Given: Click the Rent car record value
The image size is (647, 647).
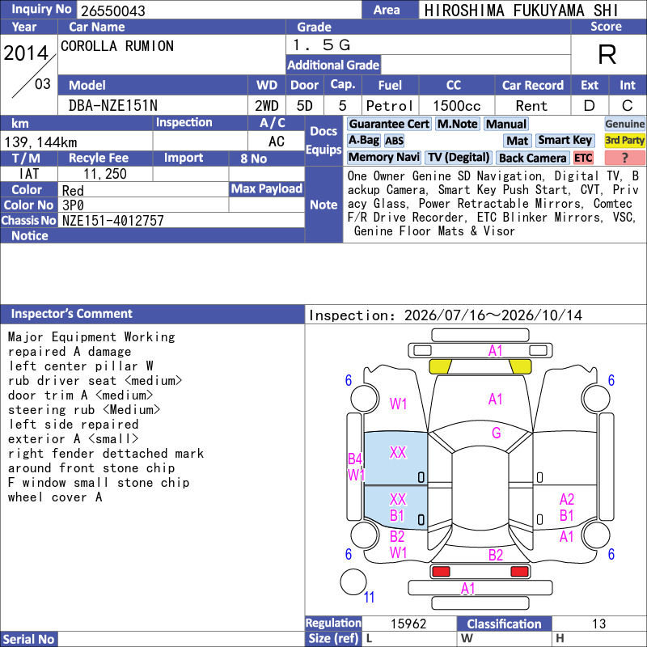Looking at the screenshot, I should tap(531, 106).
